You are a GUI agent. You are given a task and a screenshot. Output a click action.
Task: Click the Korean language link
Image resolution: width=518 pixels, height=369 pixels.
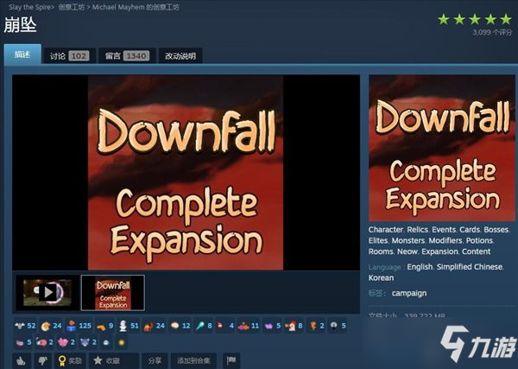click(381, 277)
